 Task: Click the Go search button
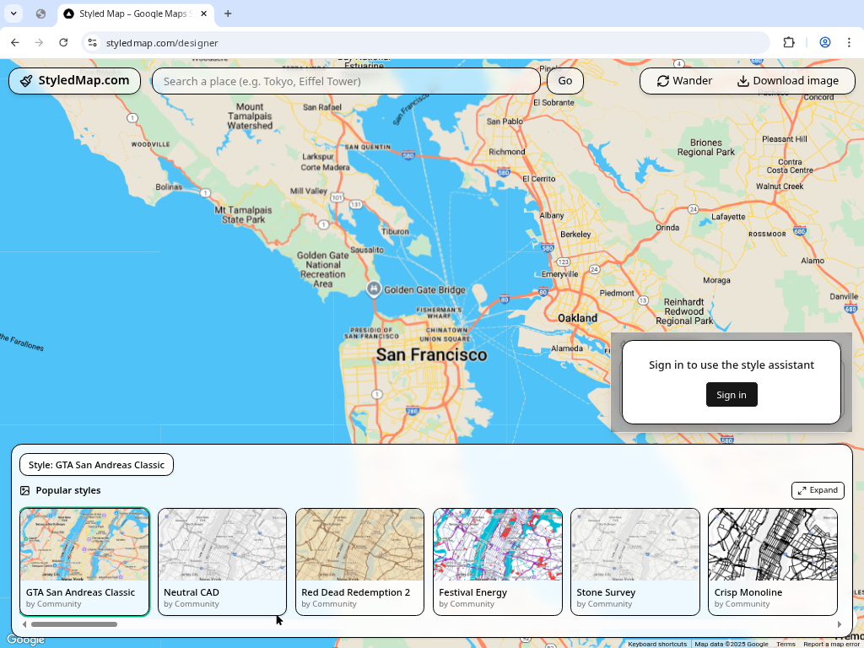pyautogui.click(x=564, y=81)
